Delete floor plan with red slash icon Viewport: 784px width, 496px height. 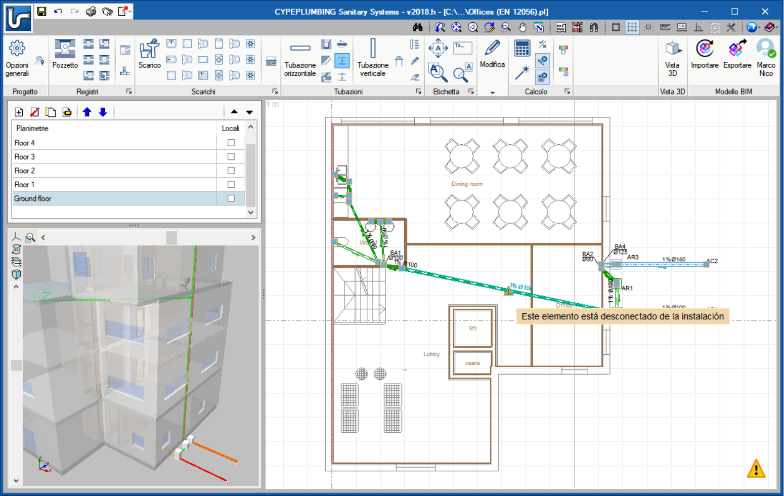(x=35, y=112)
